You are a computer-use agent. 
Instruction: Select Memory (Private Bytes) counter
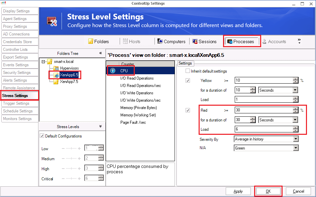point(140,108)
